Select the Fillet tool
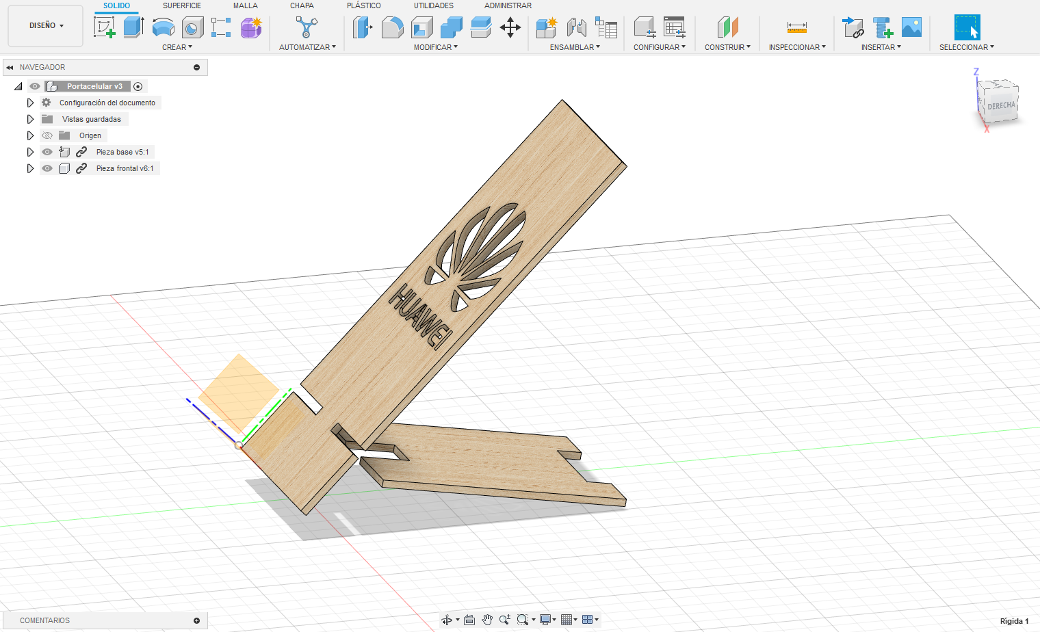 pos(392,27)
